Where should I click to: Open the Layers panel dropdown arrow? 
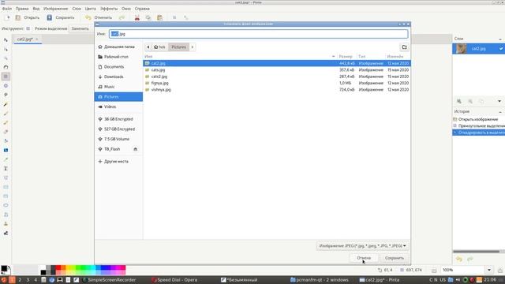(x=499, y=102)
